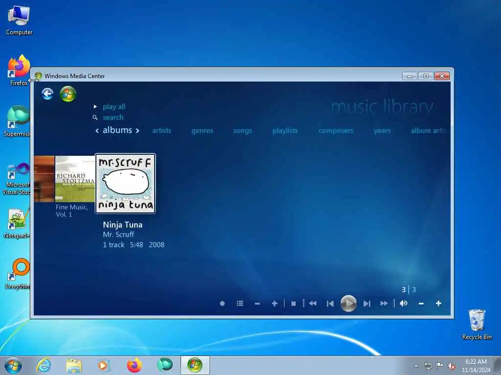Viewport: 501px width, 375px height.
Task: Launch Supermium from the taskbar
Action: coord(164,365)
